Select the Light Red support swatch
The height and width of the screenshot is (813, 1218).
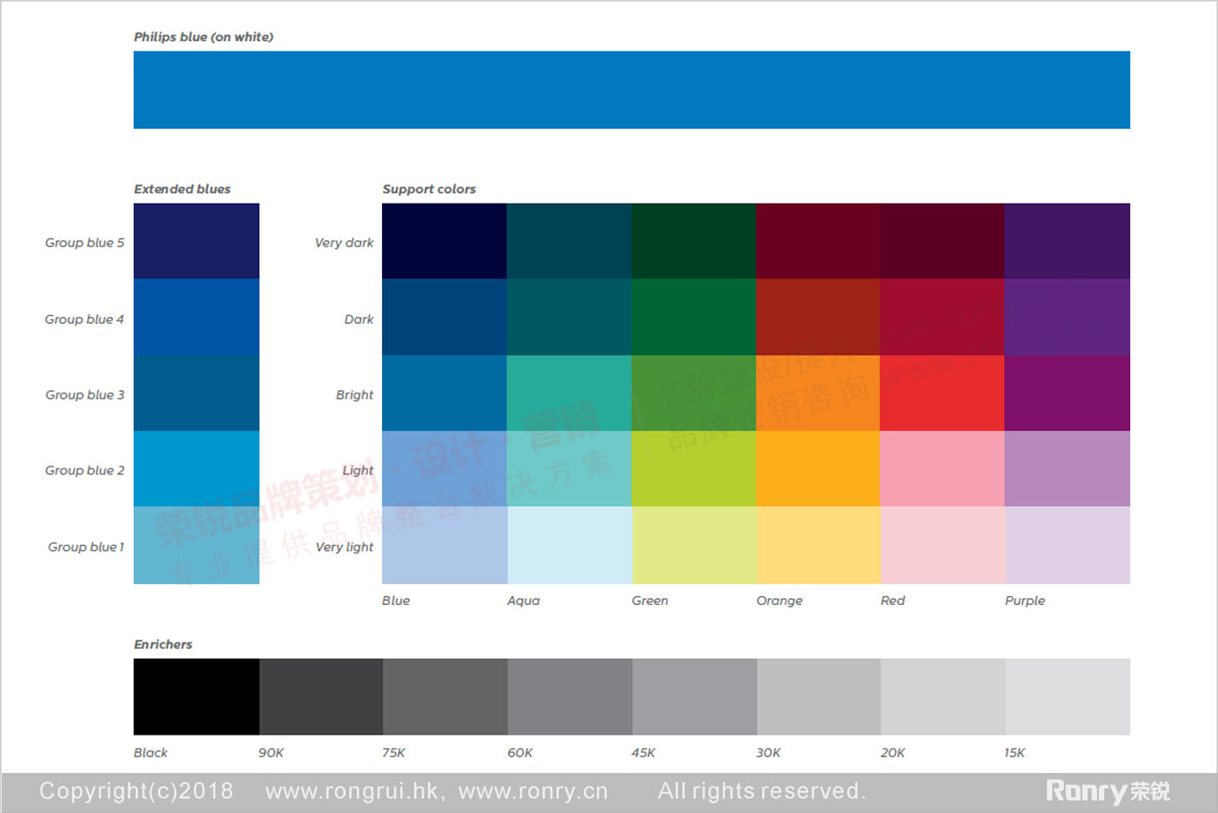942,468
